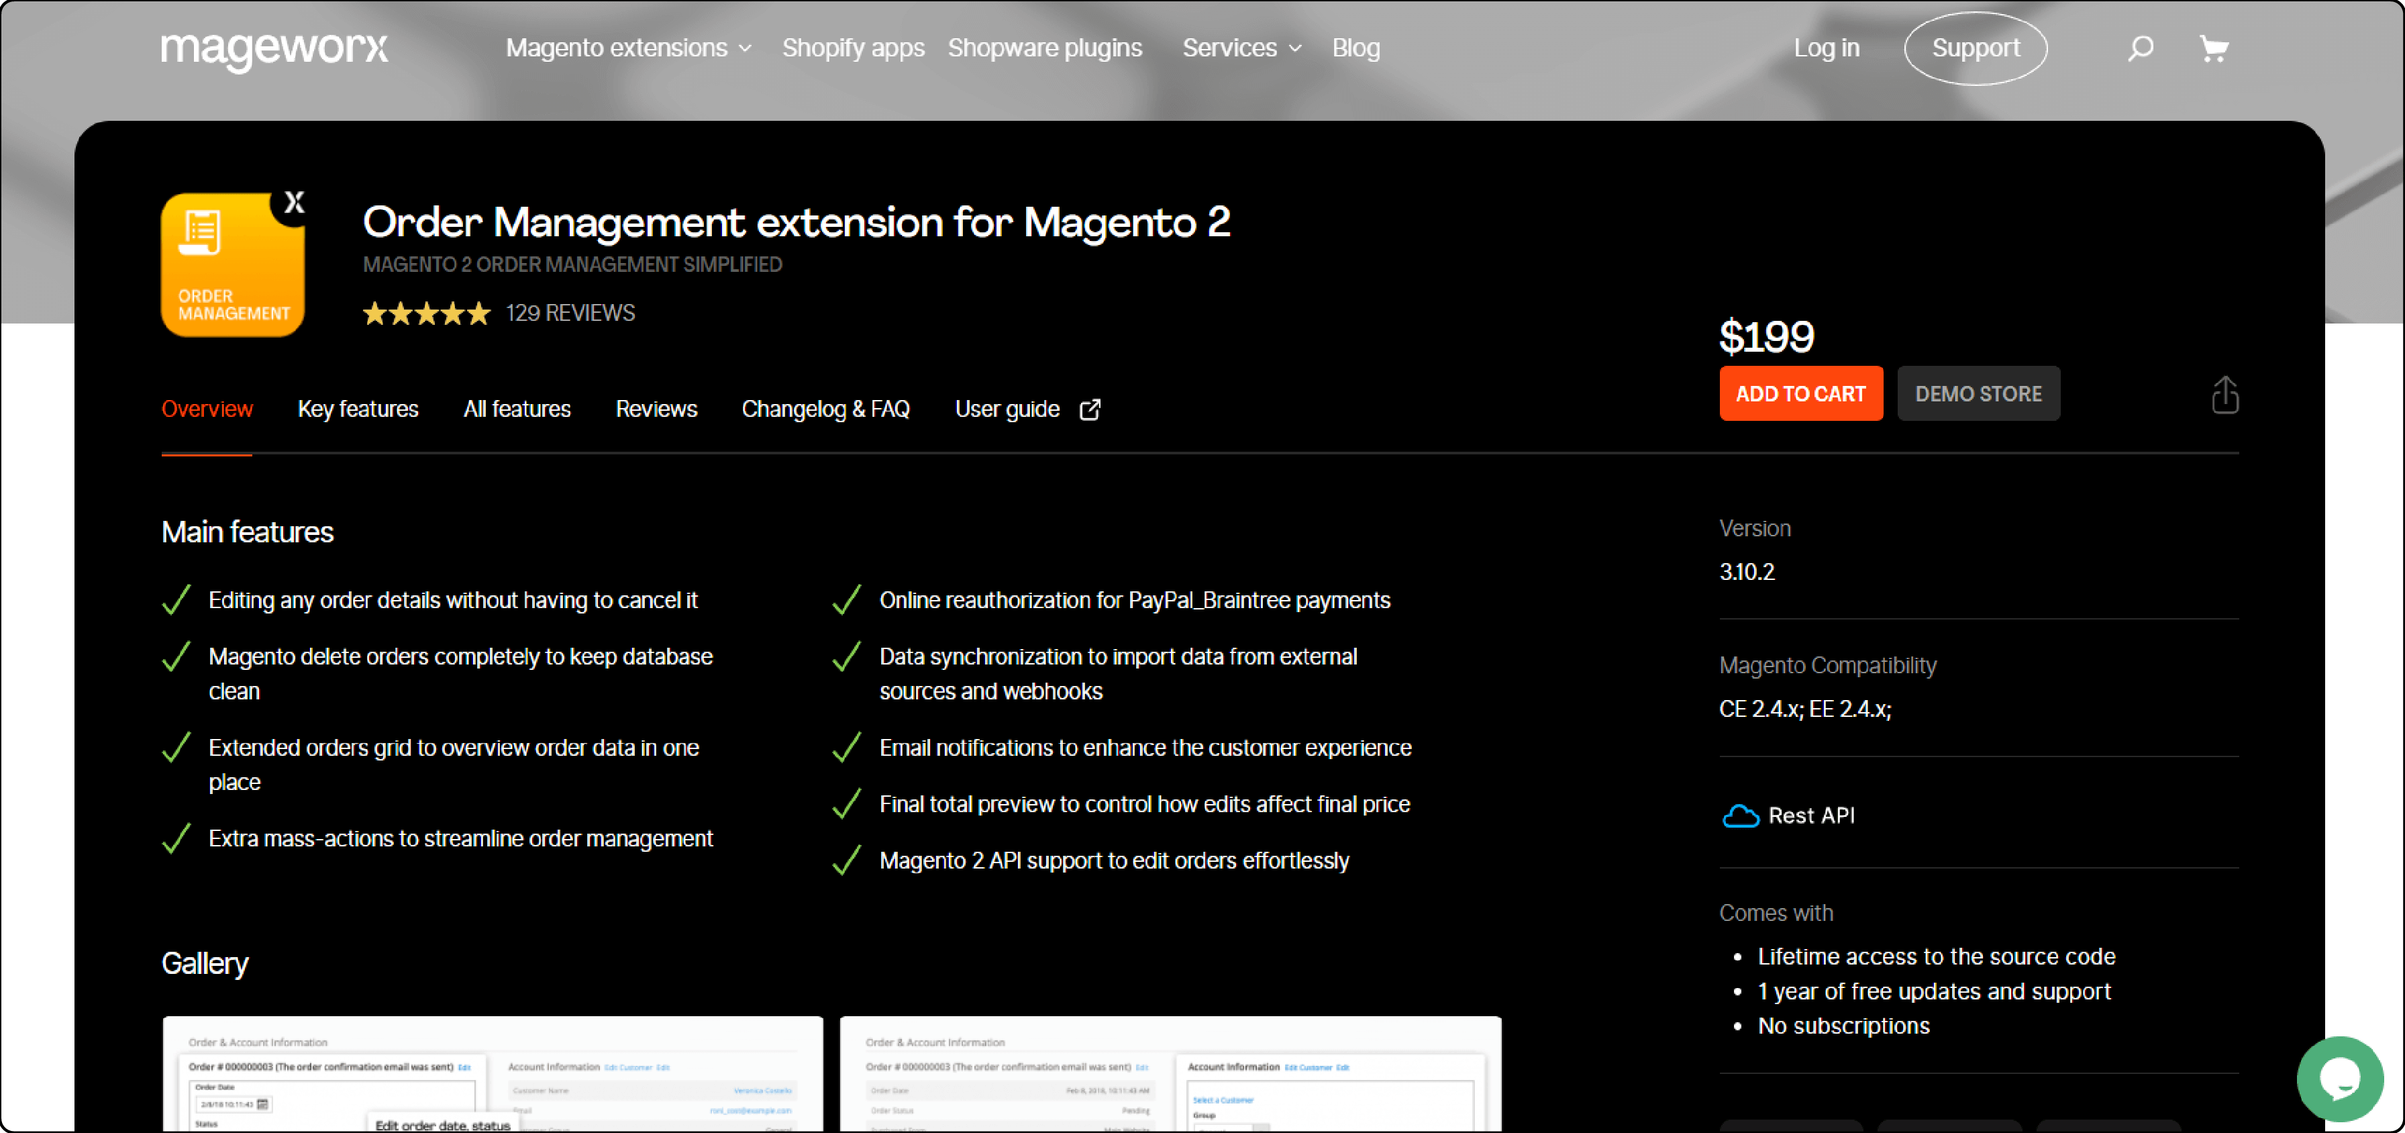Click 'No subscriptions' list item
The height and width of the screenshot is (1133, 2405).
(1843, 1026)
